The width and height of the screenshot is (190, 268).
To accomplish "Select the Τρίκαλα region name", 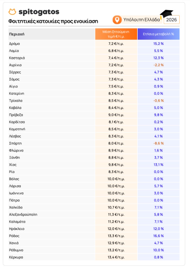I will pos(16,101).
